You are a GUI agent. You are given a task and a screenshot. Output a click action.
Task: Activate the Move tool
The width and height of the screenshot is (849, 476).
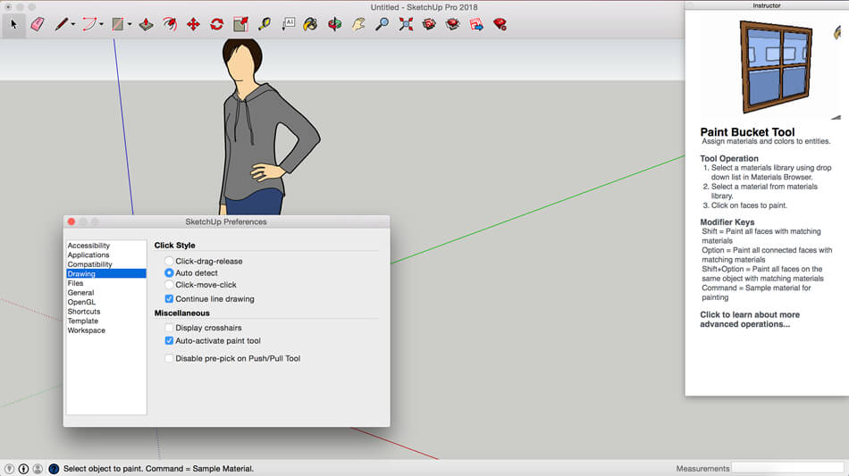193,24
